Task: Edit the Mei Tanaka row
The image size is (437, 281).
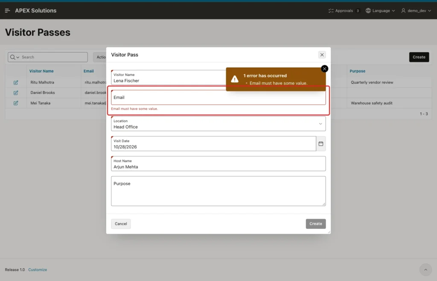Action: tap(16, 103)
